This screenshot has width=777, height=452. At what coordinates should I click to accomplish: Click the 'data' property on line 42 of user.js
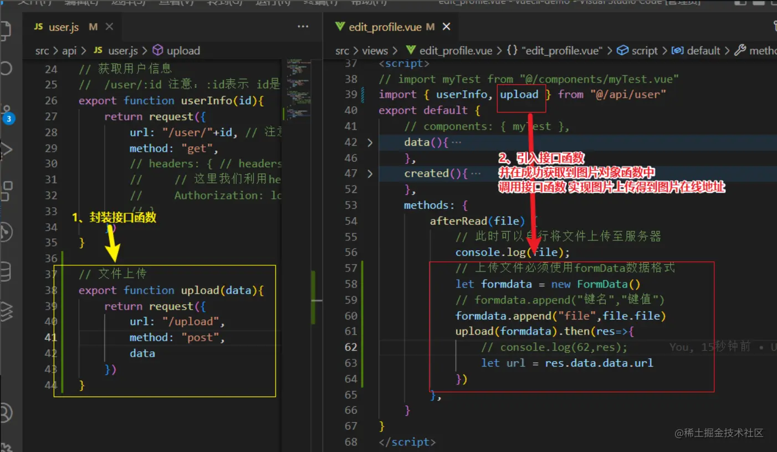142,353
